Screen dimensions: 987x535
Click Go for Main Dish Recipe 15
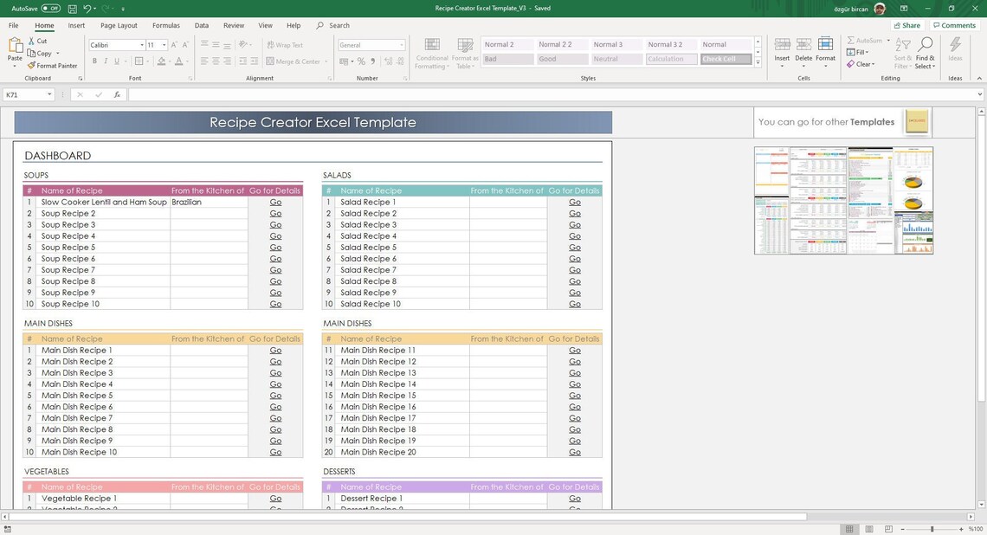(575, 396)
